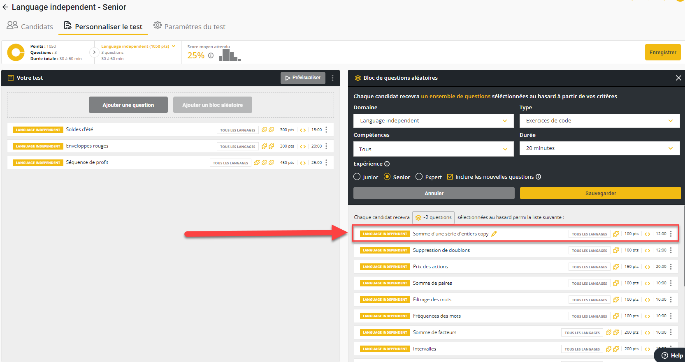Open the kebab menu for Soldes d'été
The width and height of the screenshot is (685, 362).
pyautogui.click(x=326, y=130)
